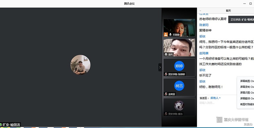Open the 所有人 recipient dropdown

click(x=215, y=98)
